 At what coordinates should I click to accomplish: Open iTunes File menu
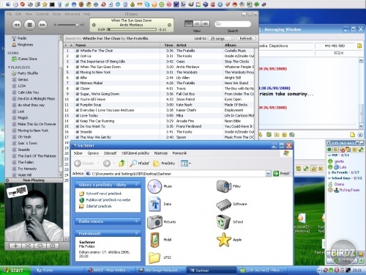coord(9,14)
